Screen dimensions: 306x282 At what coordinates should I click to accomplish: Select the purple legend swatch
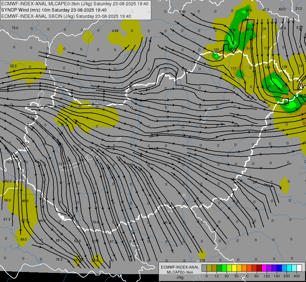point(269,268)
